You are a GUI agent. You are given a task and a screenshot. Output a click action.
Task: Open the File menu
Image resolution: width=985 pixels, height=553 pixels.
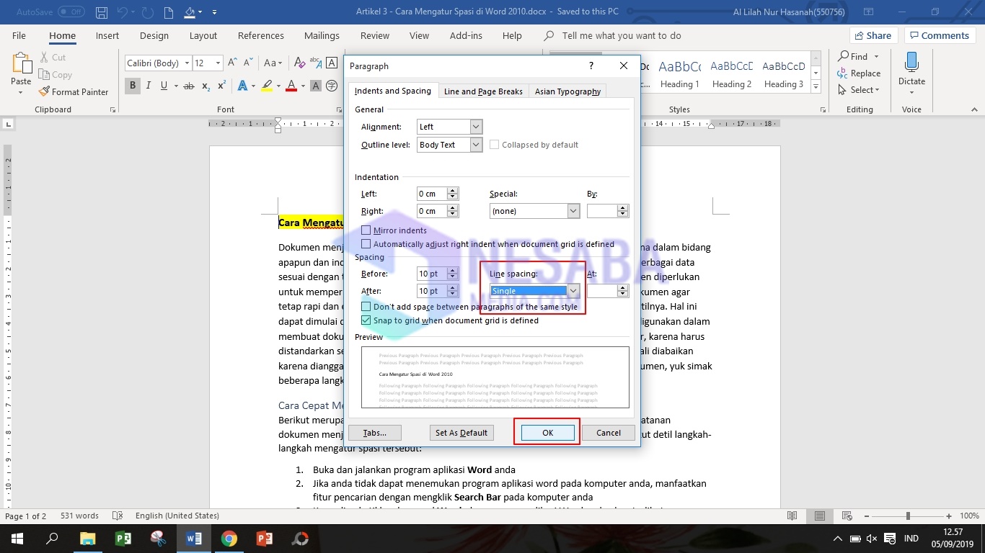point(19,35)
